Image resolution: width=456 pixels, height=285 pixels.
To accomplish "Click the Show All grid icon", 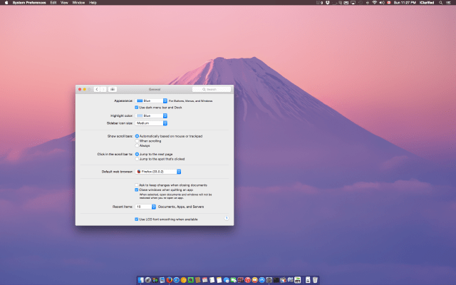I will [113, 89].
